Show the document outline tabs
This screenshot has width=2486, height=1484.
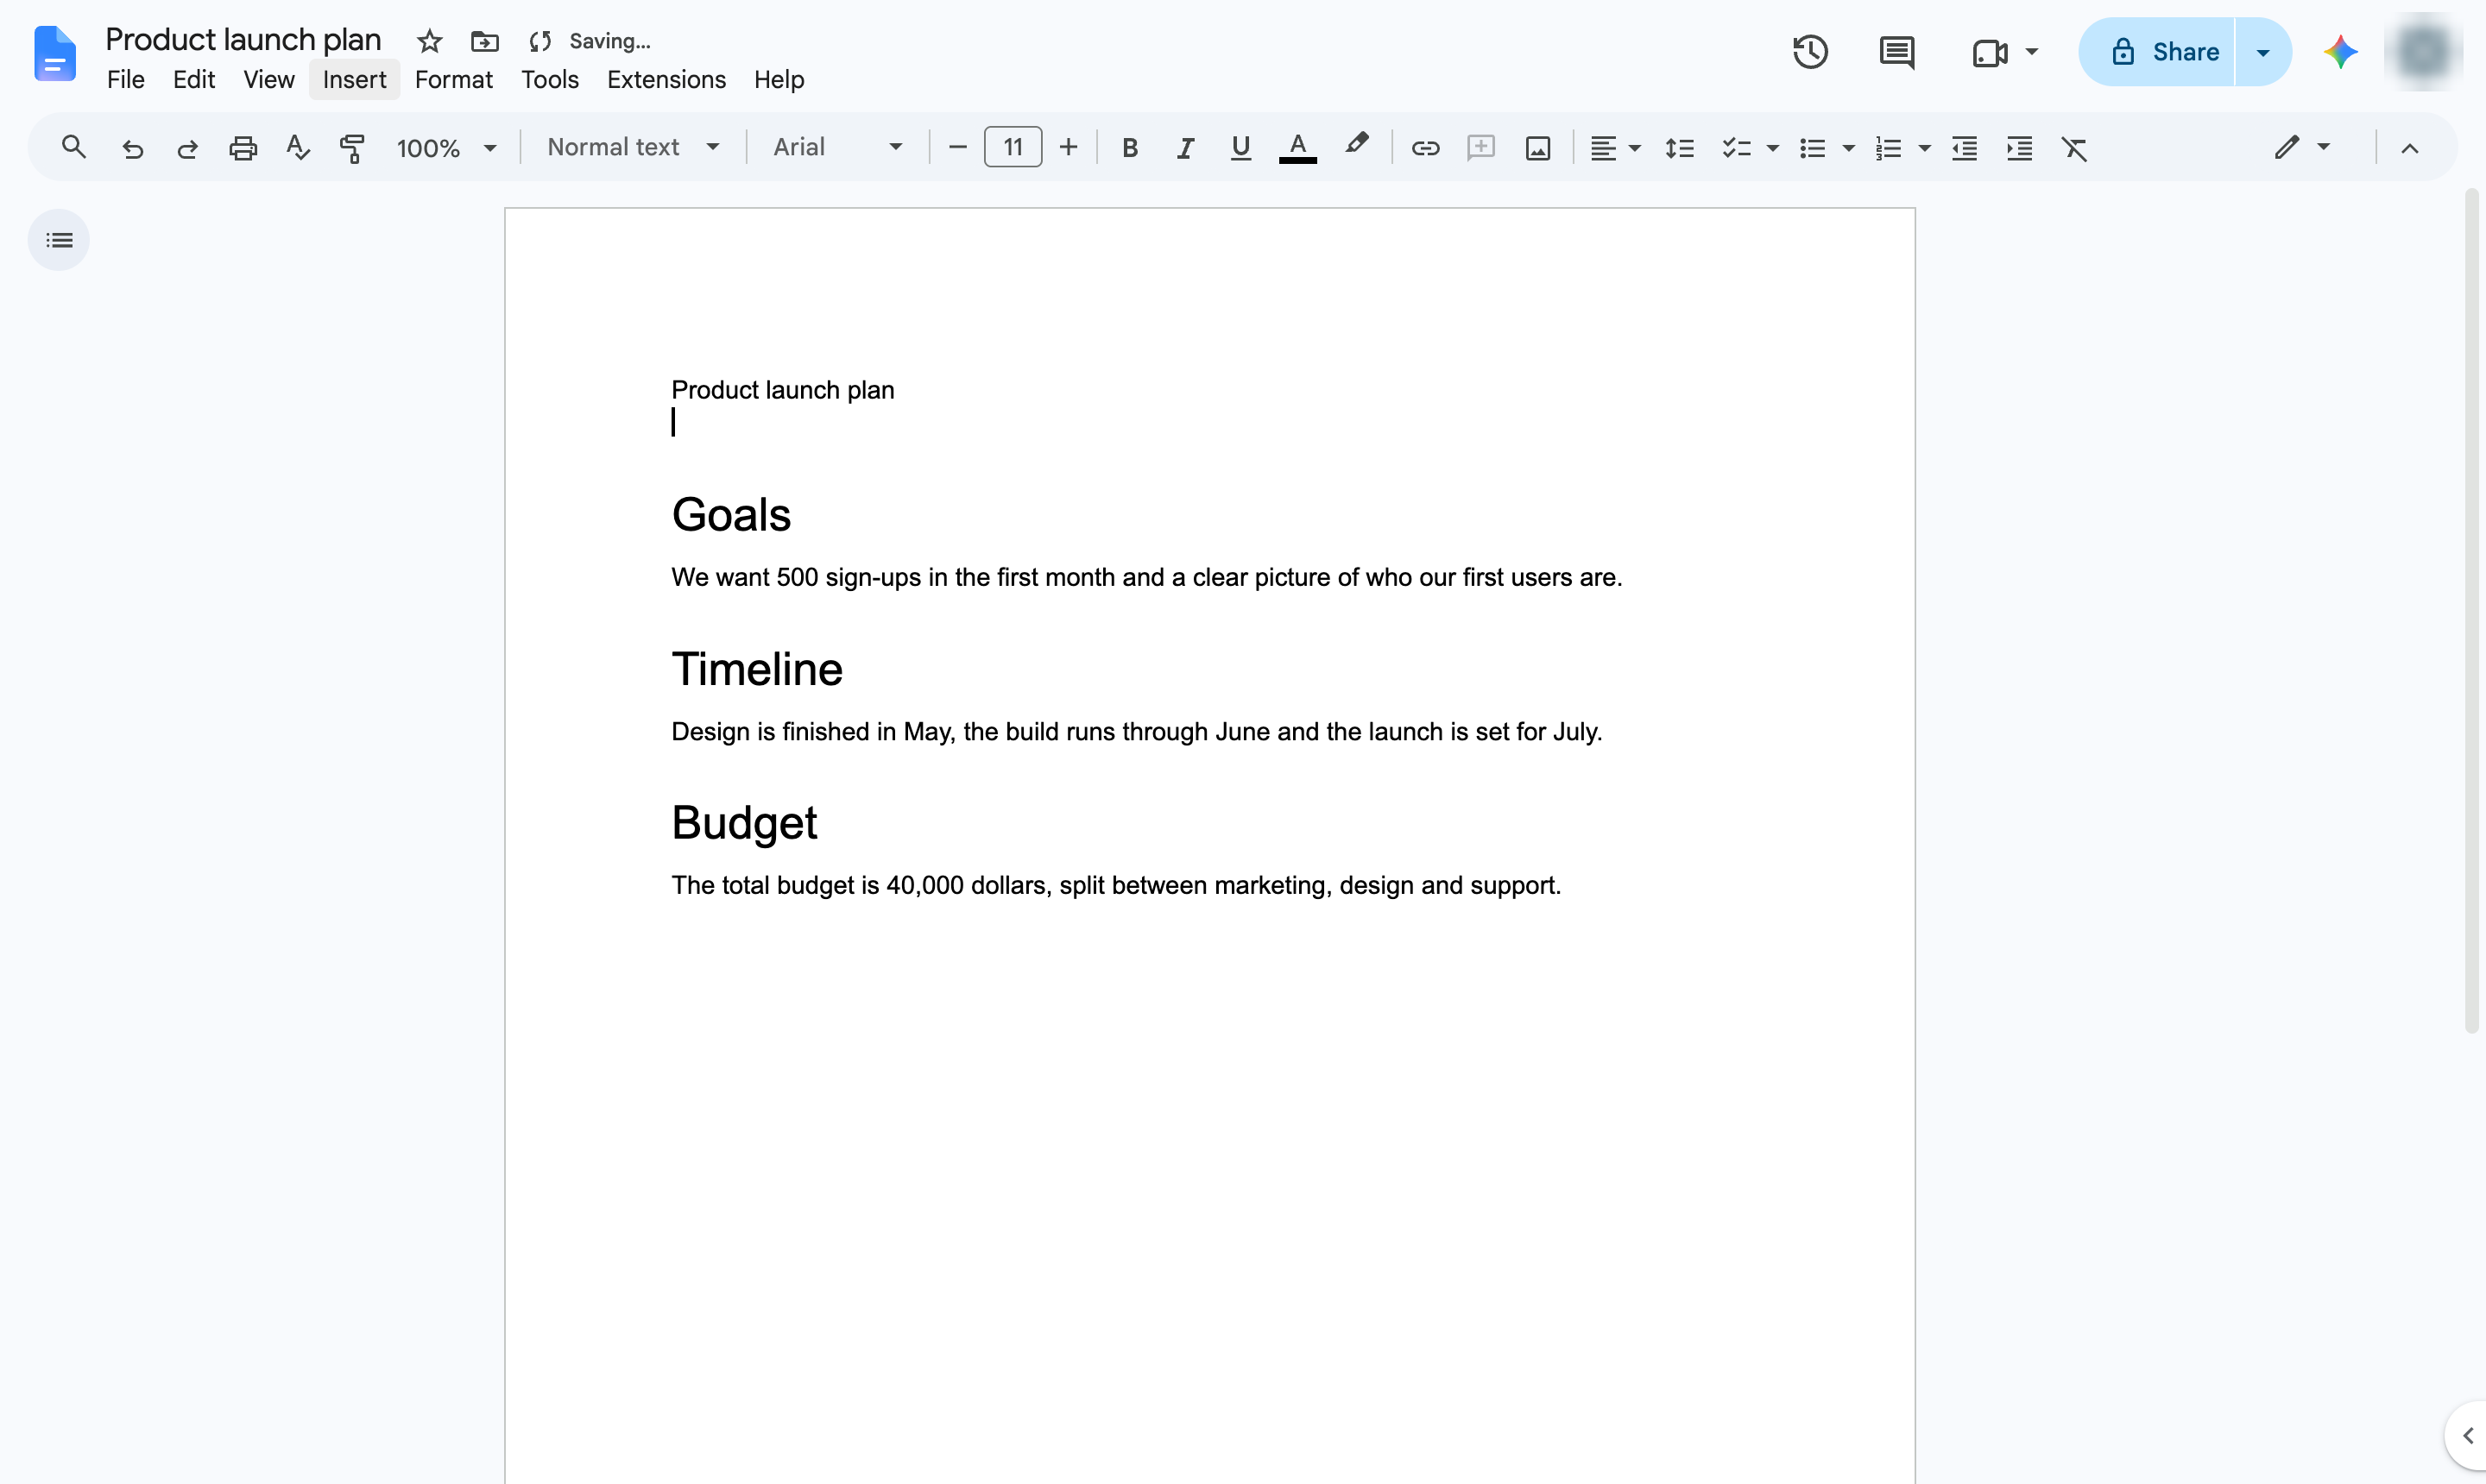pyautogui.click(x=59, y=240)
